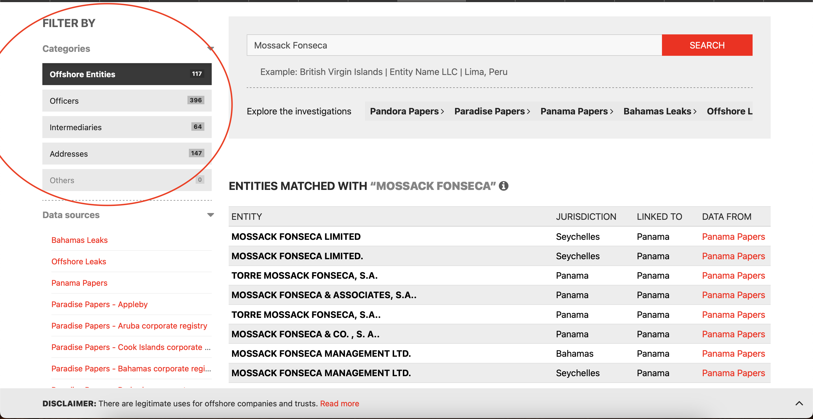Open TORRE MOSSACK FONSECA, S.A. entity
This screenshot has height=419, width=813.
304,276
